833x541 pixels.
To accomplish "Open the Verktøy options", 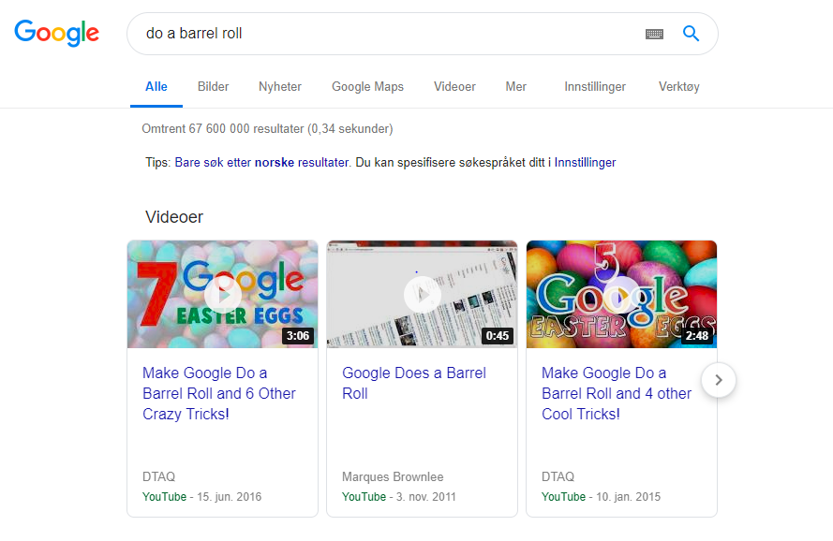I will click(679, 86).
